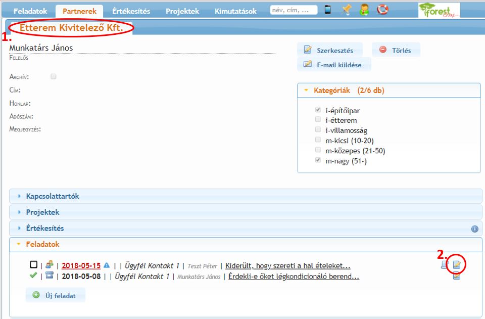Click the mobile phone icon in top bar
The width and height of the screenshot is (485, 319).
(328, 10)
